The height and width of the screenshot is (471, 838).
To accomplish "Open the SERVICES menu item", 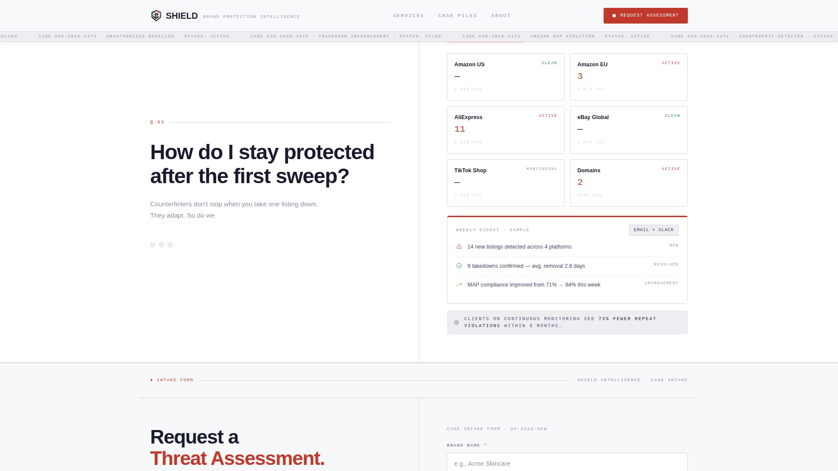I will 409,15.
